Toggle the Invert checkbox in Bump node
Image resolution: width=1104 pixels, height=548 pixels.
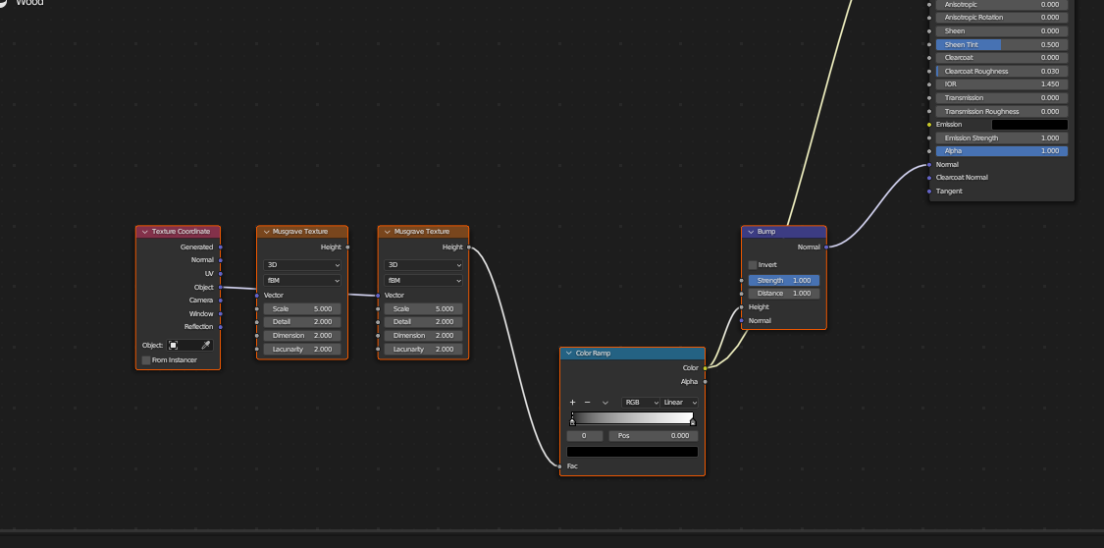point(753,265)
